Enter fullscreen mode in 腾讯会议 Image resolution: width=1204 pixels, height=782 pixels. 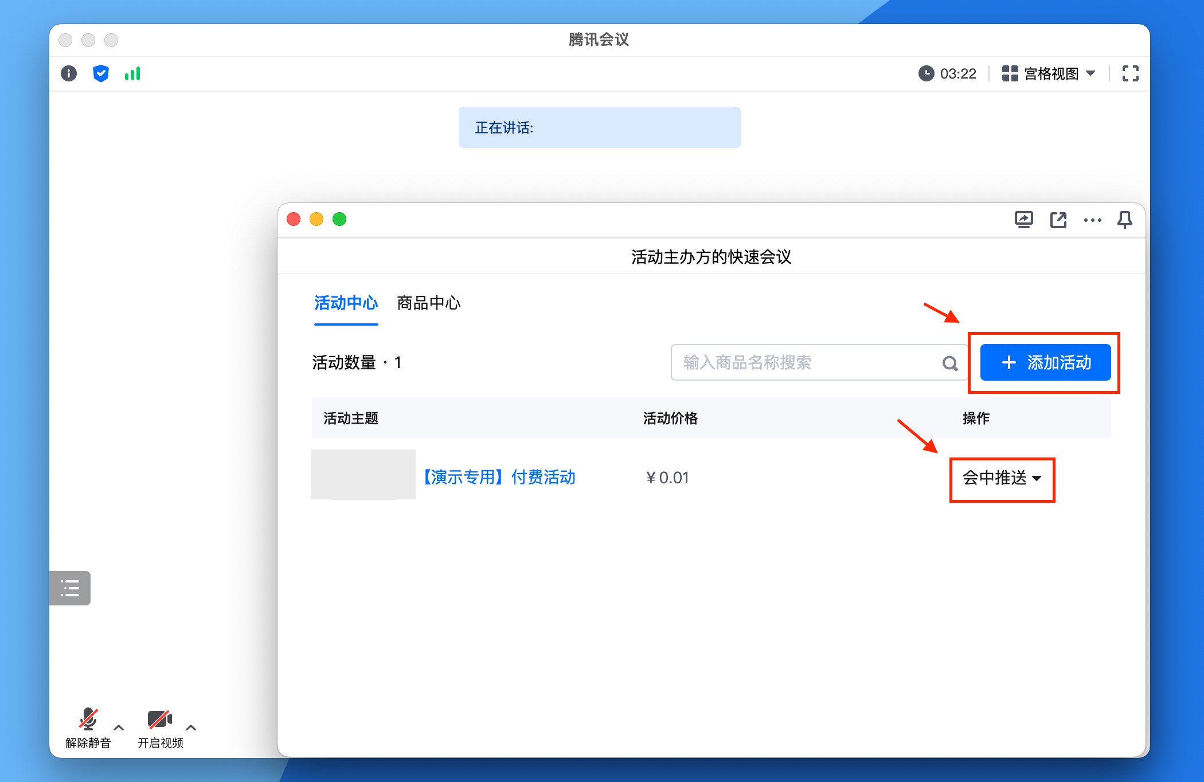pyautogui.click(x=1130, y=73)
